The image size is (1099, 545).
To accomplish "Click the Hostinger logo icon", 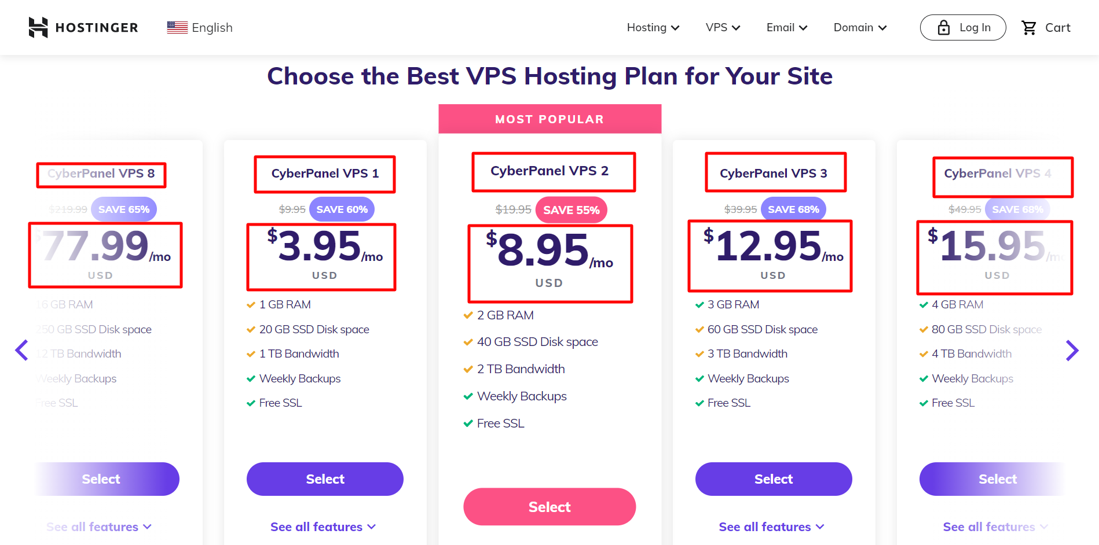I will tap(38, 27).
